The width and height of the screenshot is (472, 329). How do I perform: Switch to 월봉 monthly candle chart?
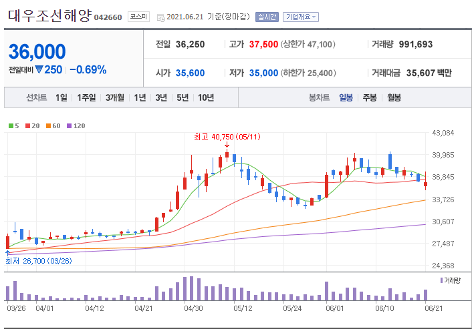point(394,97)
